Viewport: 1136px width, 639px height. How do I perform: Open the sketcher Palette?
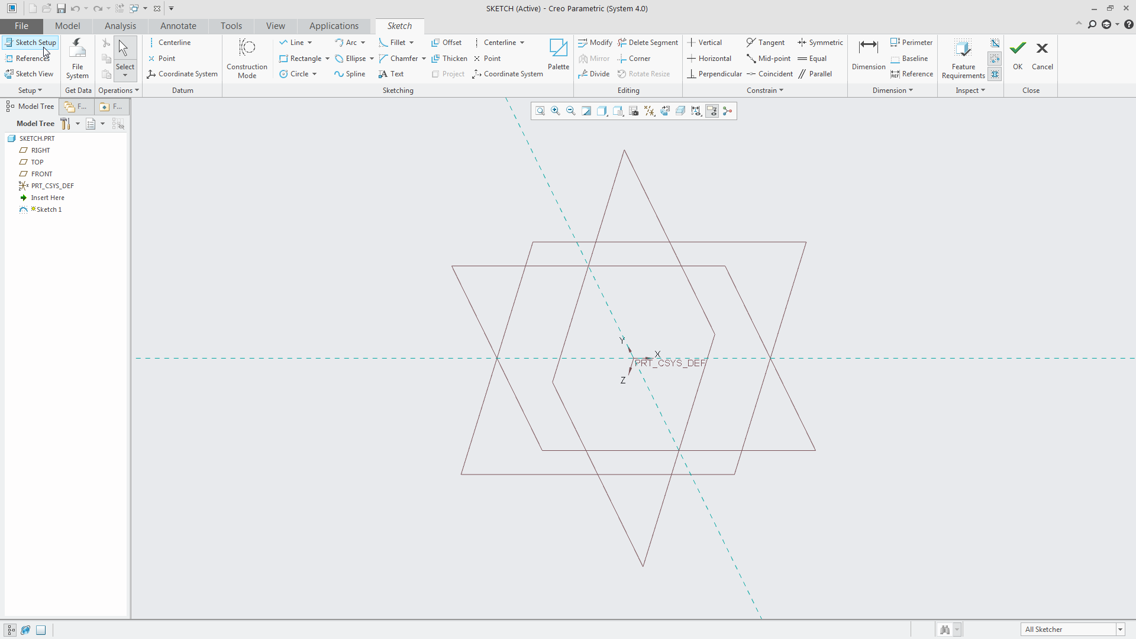click(x=558, y=55)
